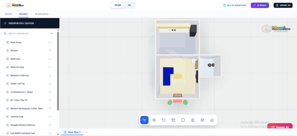Image resolution: width=297 pixels, height=136 pixels.
Task: Click the entity list scrollbar thumb
Action: tap(58, 71)
